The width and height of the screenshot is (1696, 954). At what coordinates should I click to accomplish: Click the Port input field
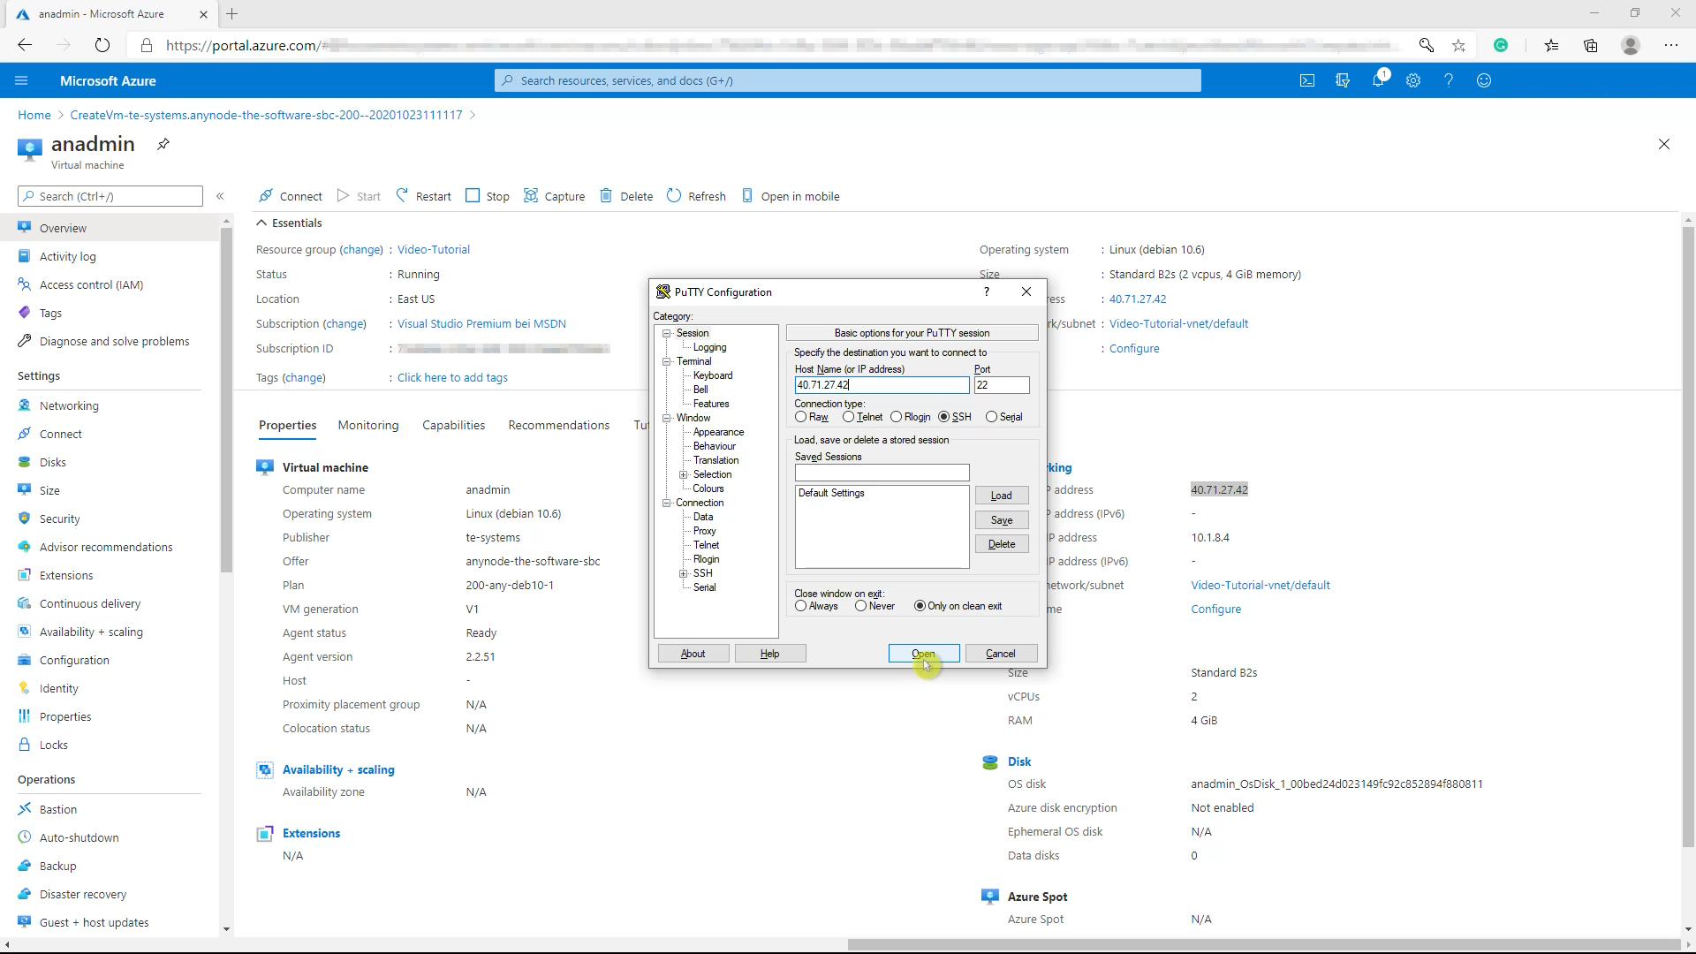[x=1002, y=385]
